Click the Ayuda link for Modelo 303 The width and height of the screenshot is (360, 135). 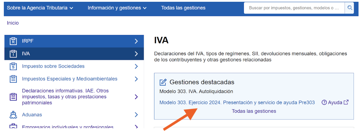point(335,102)
